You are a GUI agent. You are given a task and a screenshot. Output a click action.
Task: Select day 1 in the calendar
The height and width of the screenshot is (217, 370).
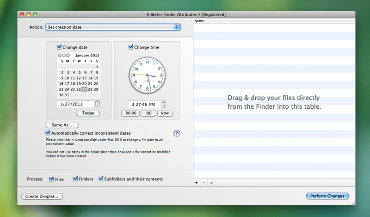point(97,67)
